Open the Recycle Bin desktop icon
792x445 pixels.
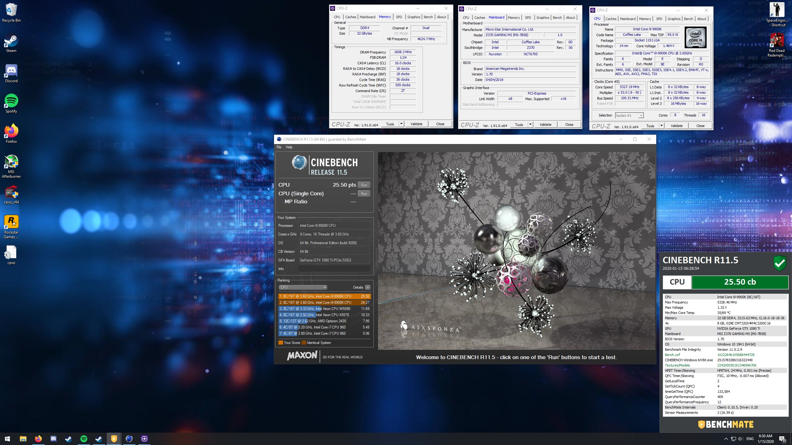(x=11, y=13)
